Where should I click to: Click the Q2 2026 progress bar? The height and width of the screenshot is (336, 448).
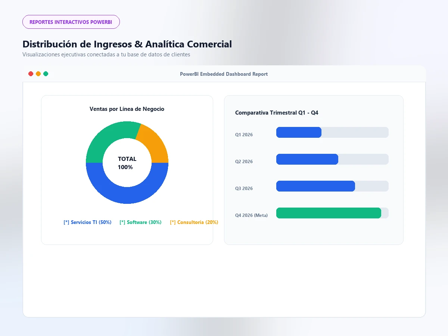332,159
